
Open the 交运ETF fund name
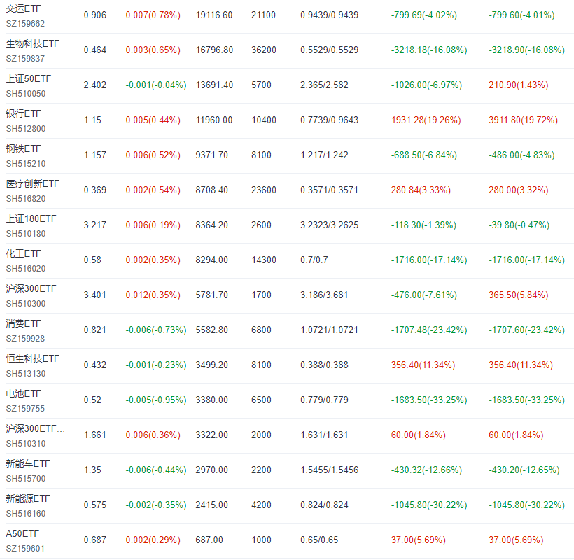tap(23, 8)
